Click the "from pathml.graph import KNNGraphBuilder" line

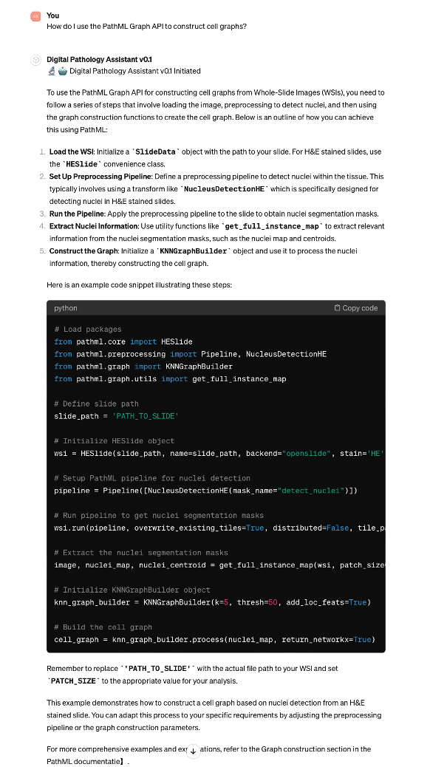point(143,367)
